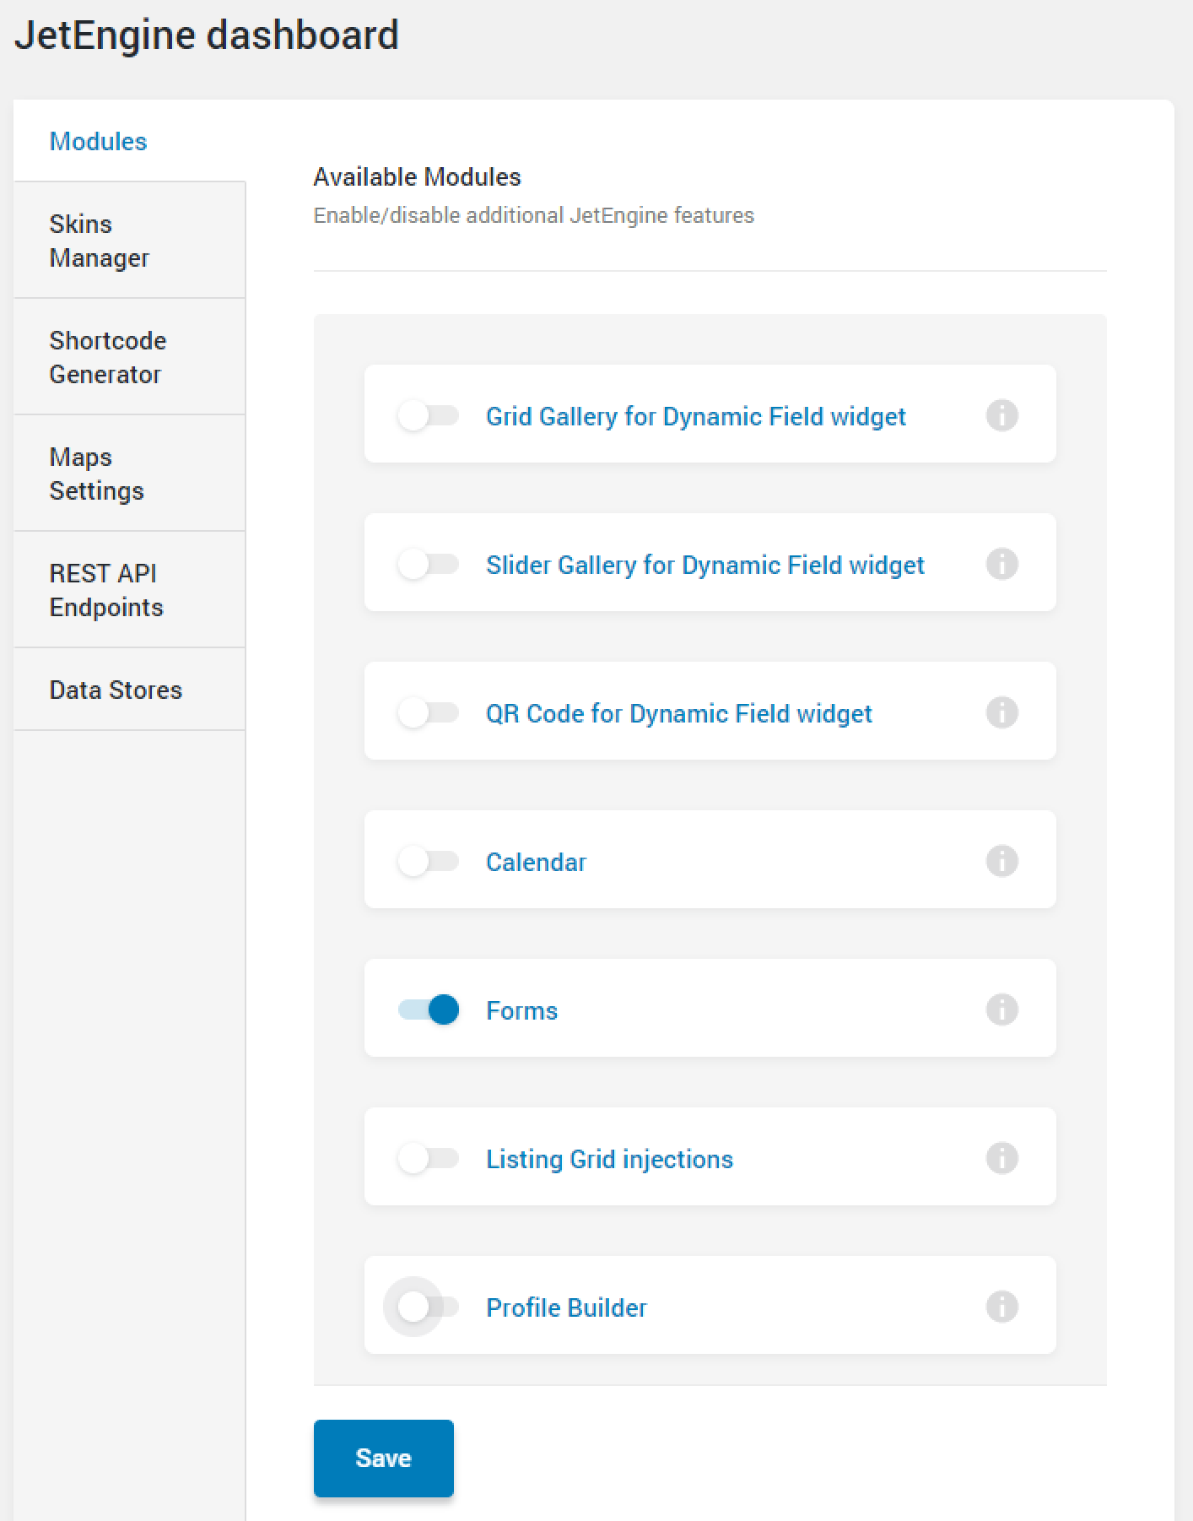This screenshot has height=1521, width=1193.
Task: Show info icon for Calendar module
Action: tap(1001, 861)
